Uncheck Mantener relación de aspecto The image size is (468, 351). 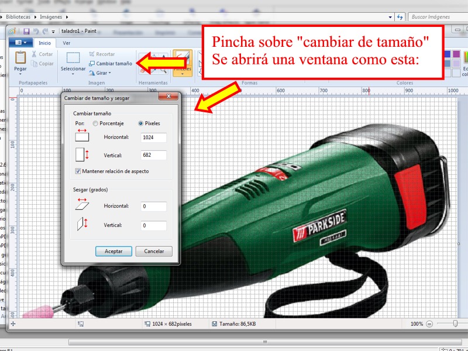tap(78, 171)
